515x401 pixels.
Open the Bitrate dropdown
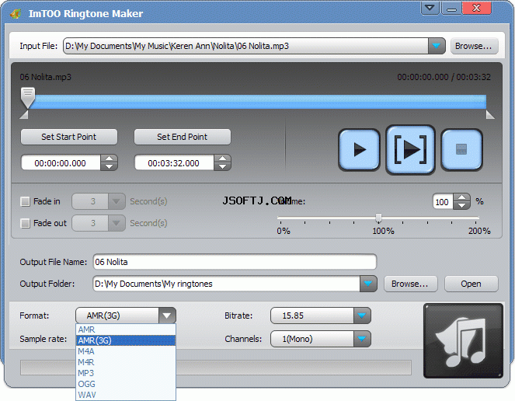pyautogui.click(x=362, y=316)
